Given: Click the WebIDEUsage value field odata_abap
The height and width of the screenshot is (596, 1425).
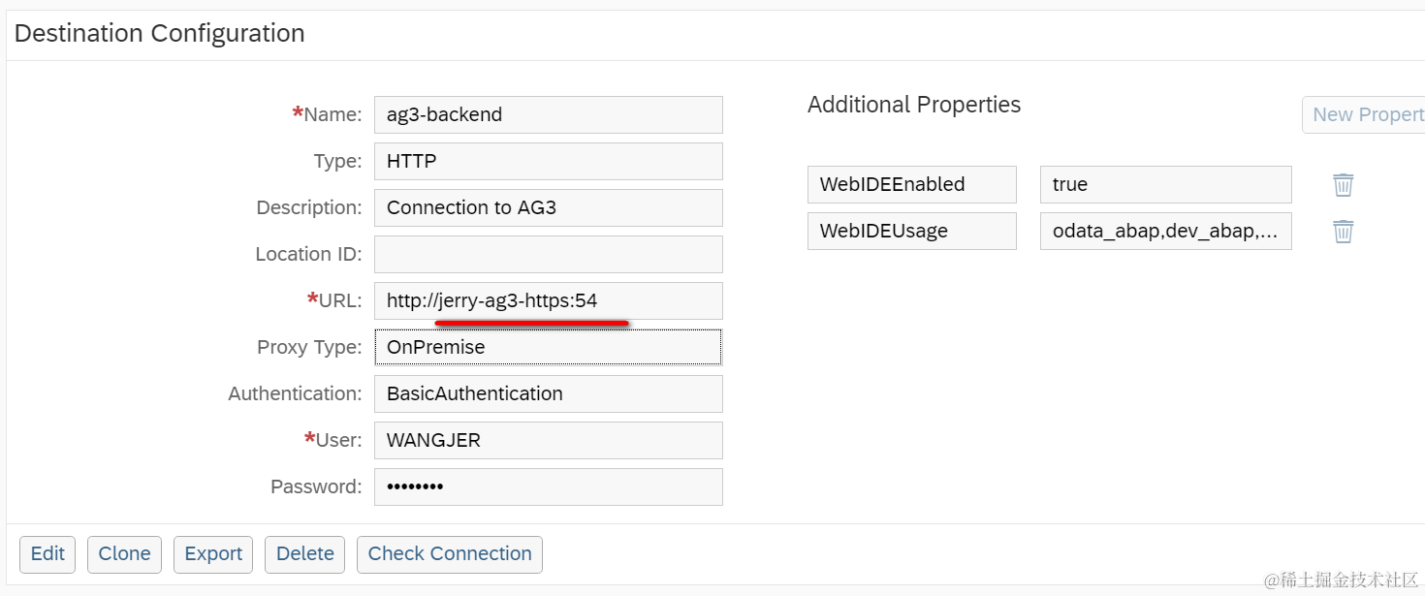Looking at the screenshot, I should click(1165, 231).
